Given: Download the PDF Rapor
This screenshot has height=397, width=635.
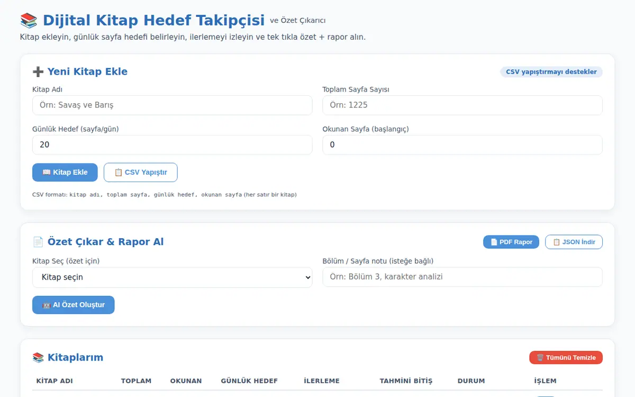Looking at the screenshot, I should 511,242.
